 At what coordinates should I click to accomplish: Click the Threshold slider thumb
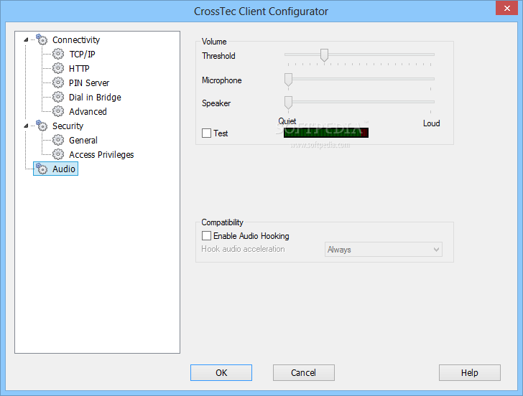324,55
